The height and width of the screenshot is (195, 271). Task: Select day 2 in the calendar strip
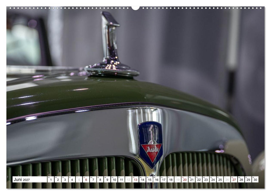pyautogui.click(x=58, y=179)
